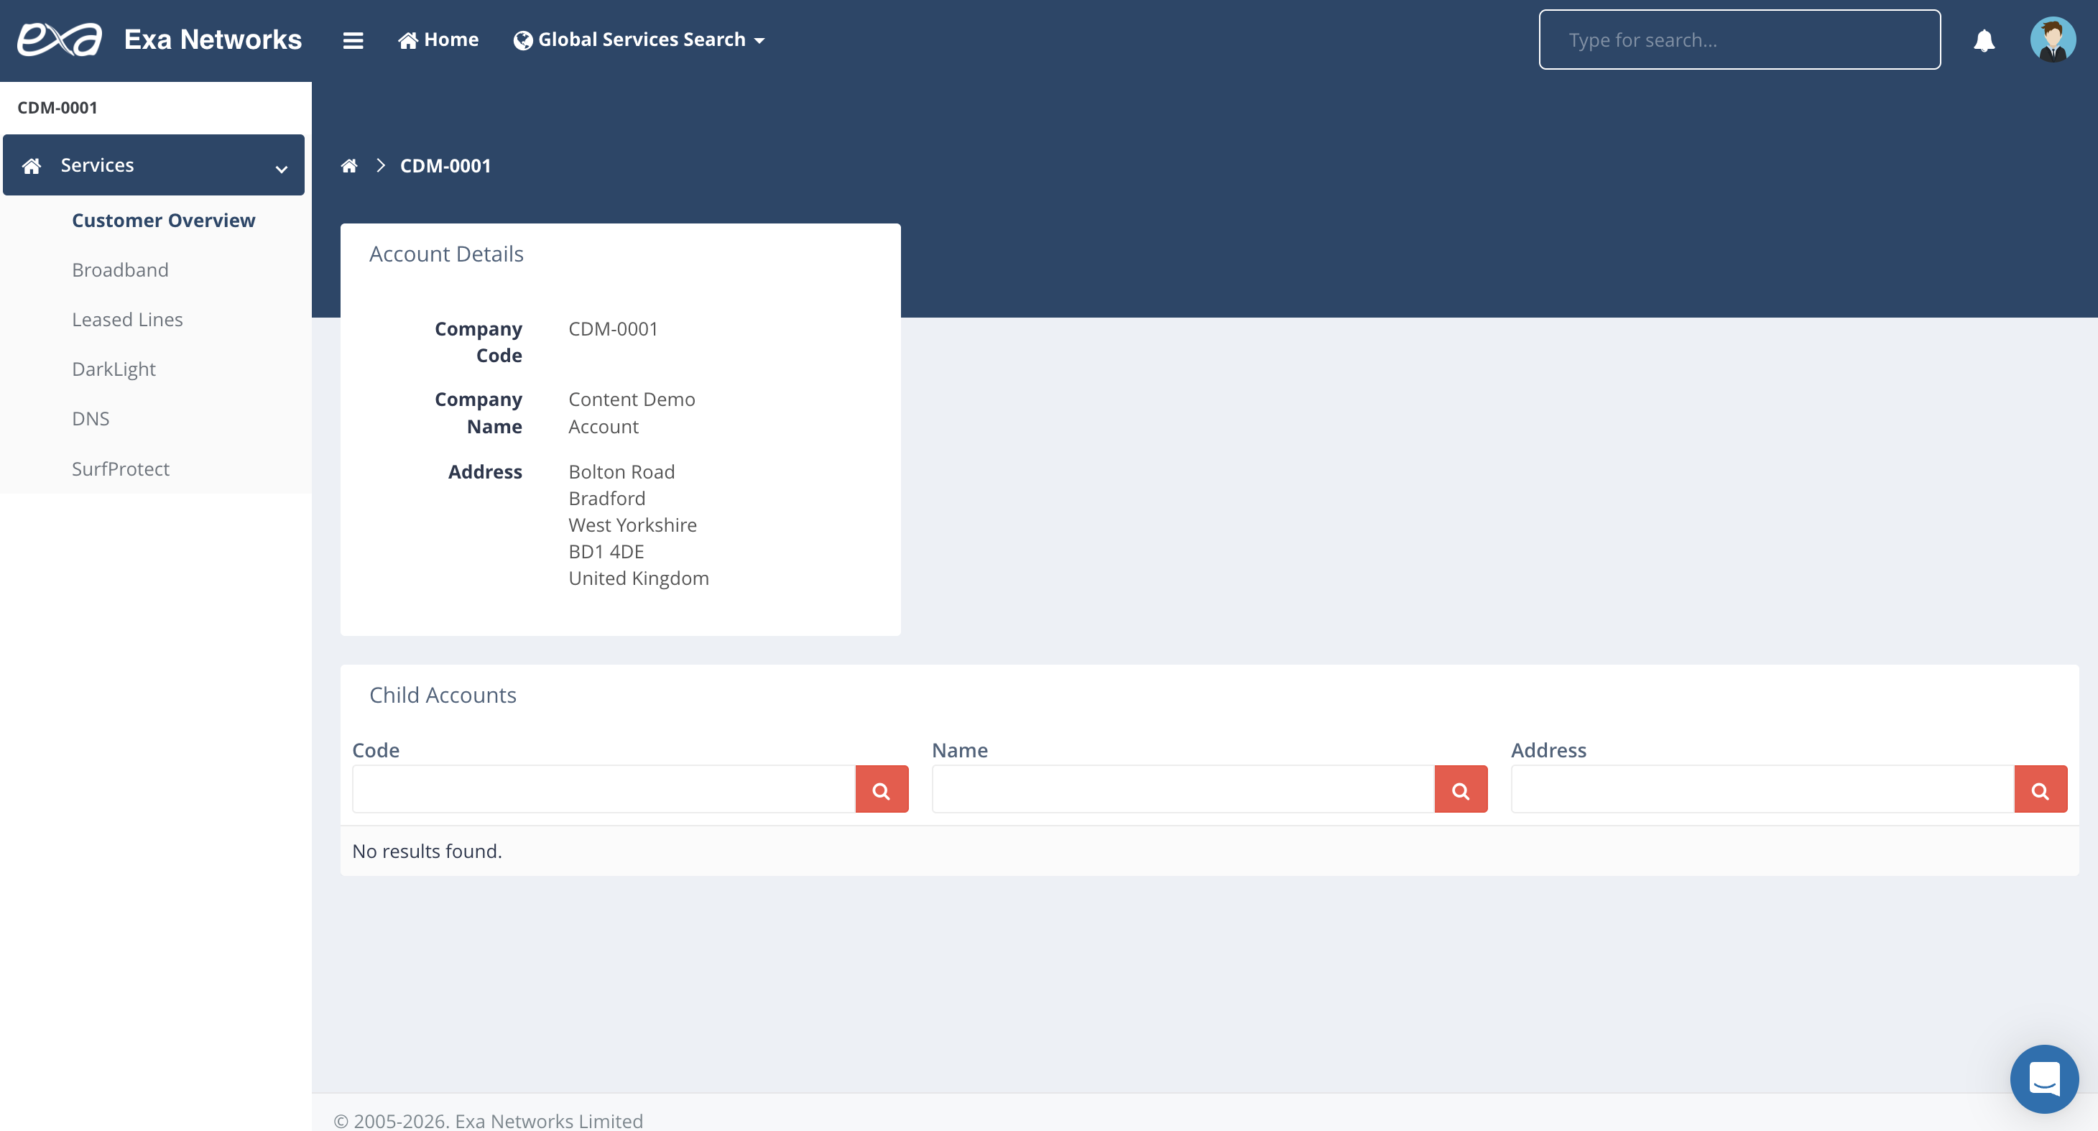This screenshot has width=2098, height=1131.
Task: Click the breadcrumb home icon
Action: 348,166
